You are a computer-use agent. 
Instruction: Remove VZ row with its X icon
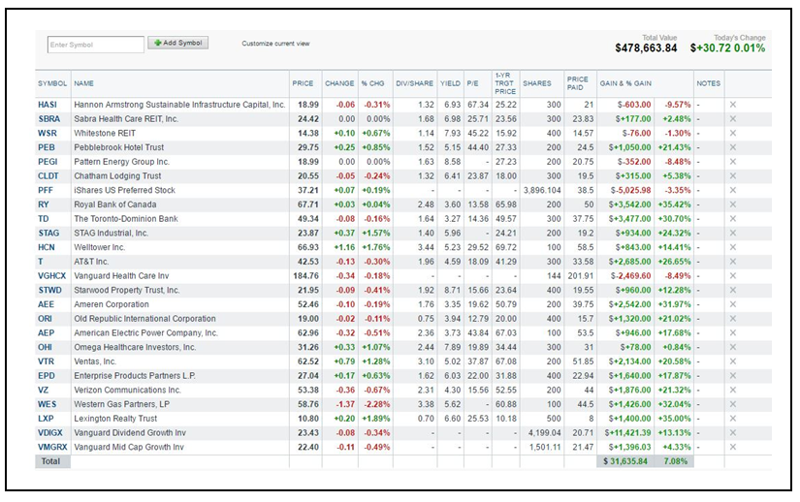(733, 390)
